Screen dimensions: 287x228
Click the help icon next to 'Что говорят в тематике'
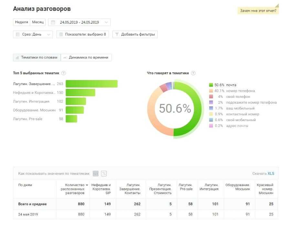pos(193,73)
